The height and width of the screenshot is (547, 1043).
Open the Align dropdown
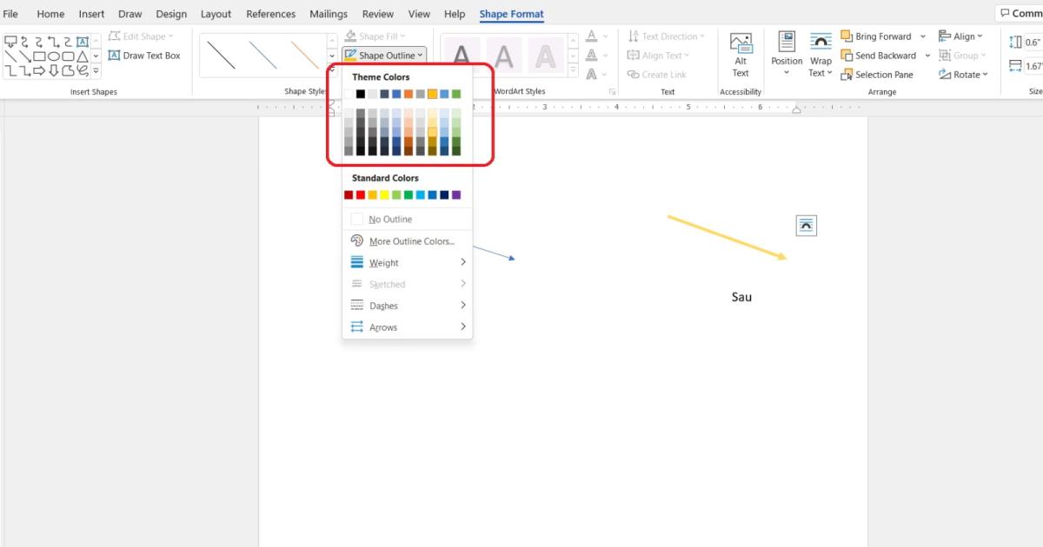click(961, 36)
